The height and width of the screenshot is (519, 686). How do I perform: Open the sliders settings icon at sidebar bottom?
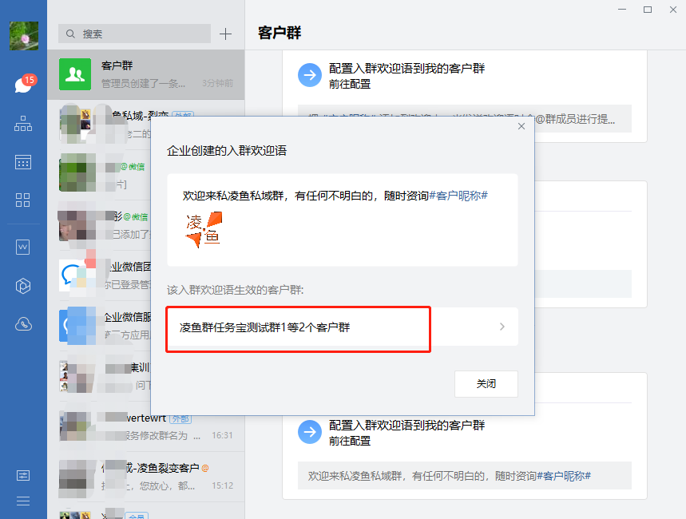click(23, 475)
